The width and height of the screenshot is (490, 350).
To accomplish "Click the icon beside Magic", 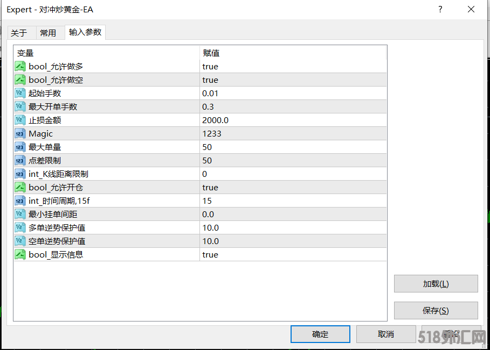I will 20,133.
